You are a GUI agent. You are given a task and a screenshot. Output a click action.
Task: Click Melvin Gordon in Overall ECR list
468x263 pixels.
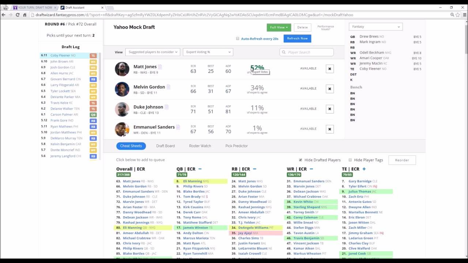click(x=135, y=186)
